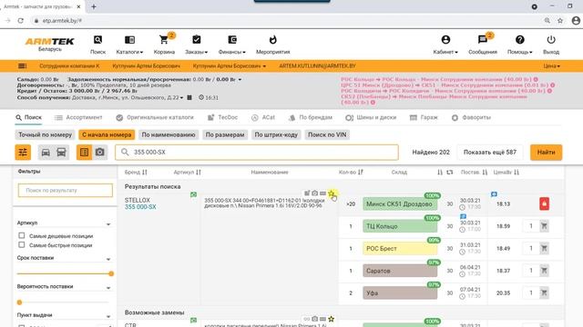Click the Найти search button
This screenshot has width=583, height=327.
point(546,153)
